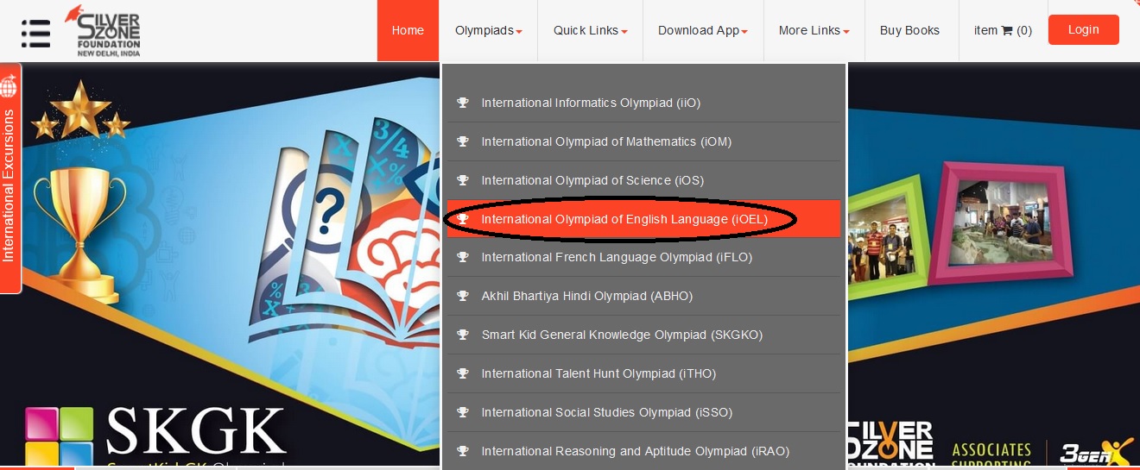
Task: Select International Social Studies Olympiad (iSSO)
Action: pos(643,412)
